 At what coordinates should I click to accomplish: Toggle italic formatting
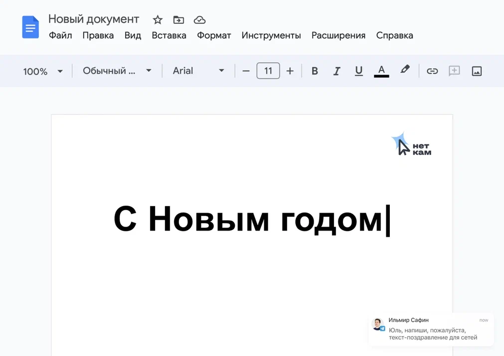click(x=336, y=71)
